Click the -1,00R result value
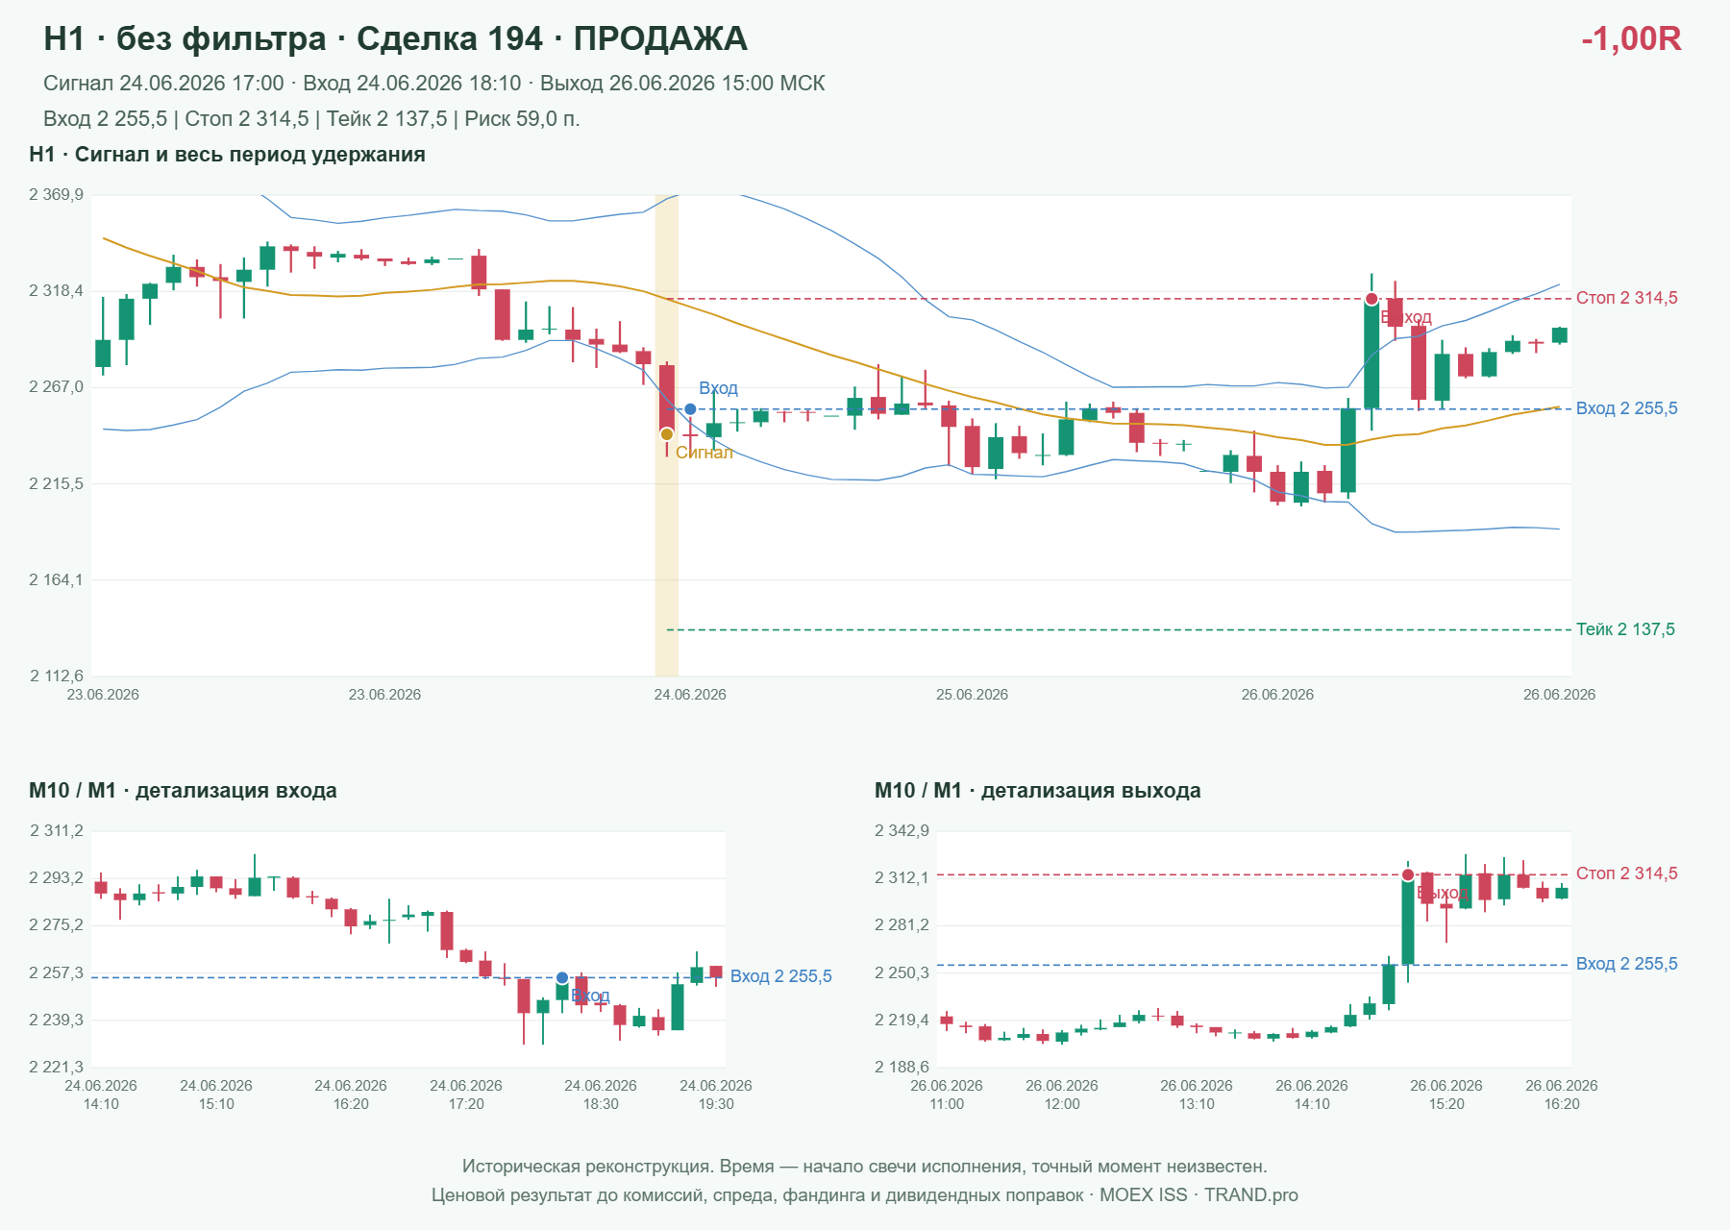Viewport: 1730px width, 1230px height. 1631,38
